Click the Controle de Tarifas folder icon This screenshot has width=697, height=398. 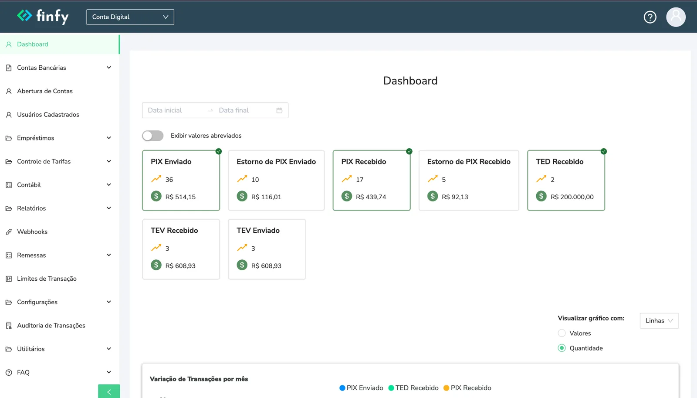(x=9, y=162)
